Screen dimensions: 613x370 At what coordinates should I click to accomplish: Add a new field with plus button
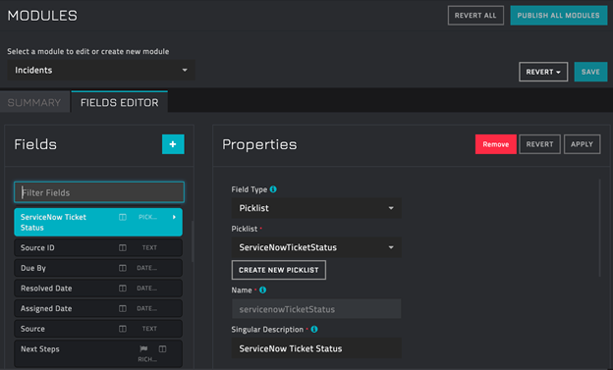[x=173, y=144]
